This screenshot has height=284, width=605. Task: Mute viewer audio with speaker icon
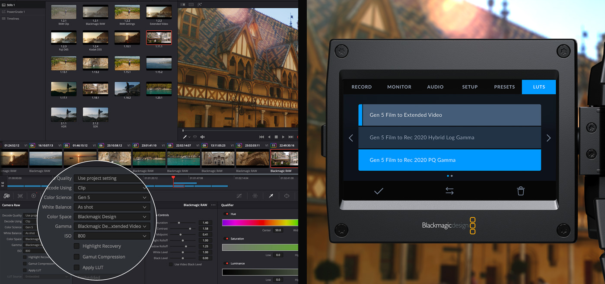tap(203, 137)
